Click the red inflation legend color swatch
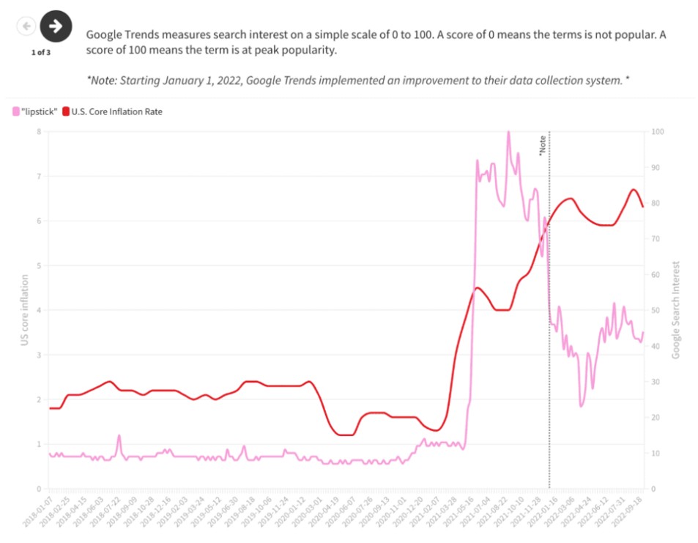This screenshot has height=543, width=698. [65, 111]
